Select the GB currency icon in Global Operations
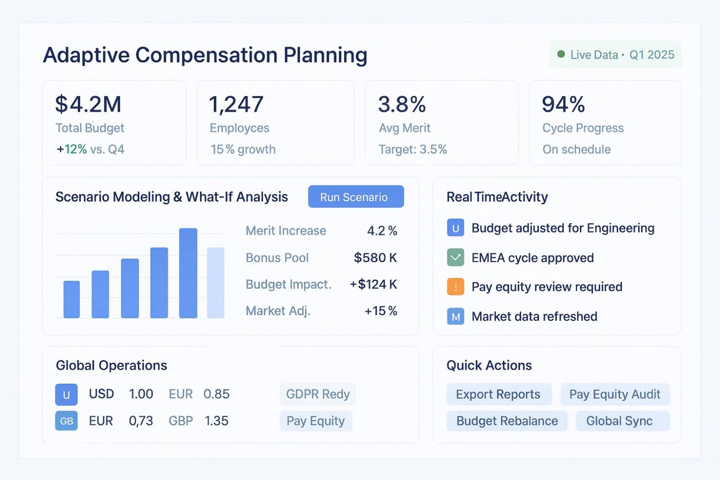Viewport: 720px width, 480px height. click(x=66, y=421)
